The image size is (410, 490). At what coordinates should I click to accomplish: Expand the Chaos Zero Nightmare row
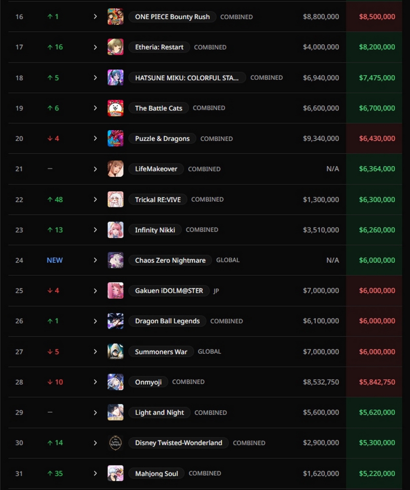click(x=95, y=260)
